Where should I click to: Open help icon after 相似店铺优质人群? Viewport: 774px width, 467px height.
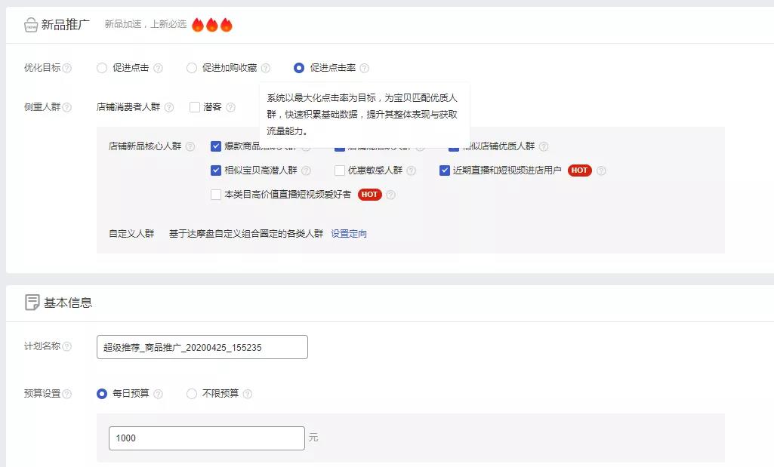coord(544,146)
